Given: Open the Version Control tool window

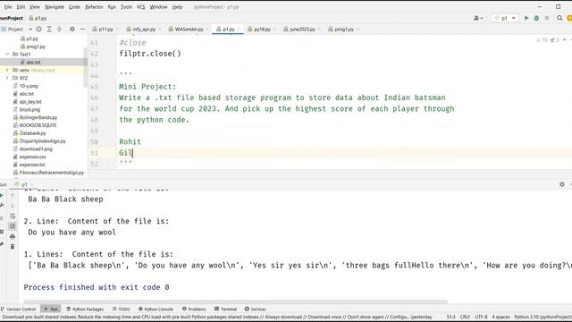Looking at the screenshot, I should click(x=18, y=309).
